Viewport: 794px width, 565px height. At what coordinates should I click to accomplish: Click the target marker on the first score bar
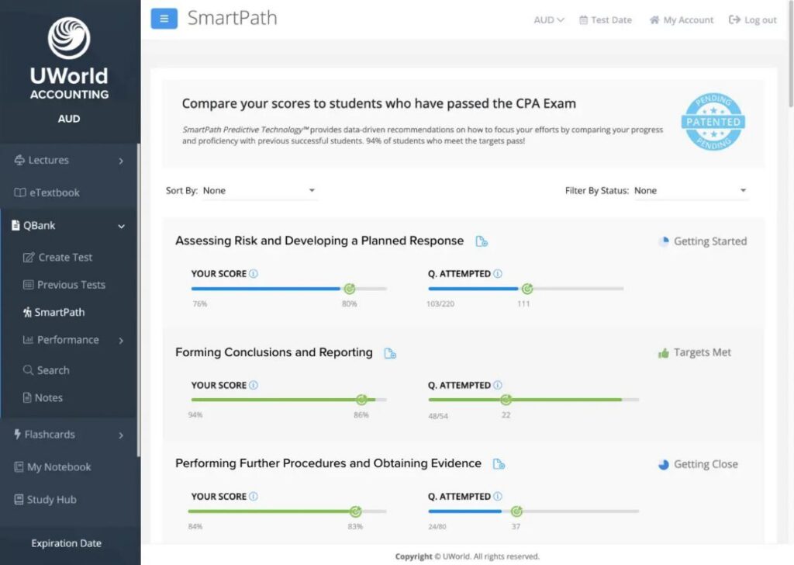(x=349, y=288)
